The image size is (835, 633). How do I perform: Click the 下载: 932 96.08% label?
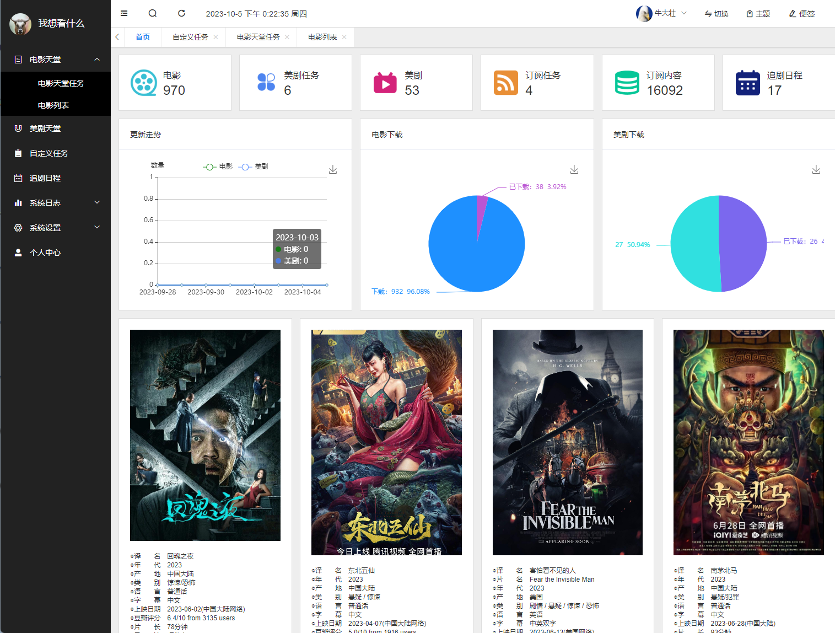click(401, 292)
